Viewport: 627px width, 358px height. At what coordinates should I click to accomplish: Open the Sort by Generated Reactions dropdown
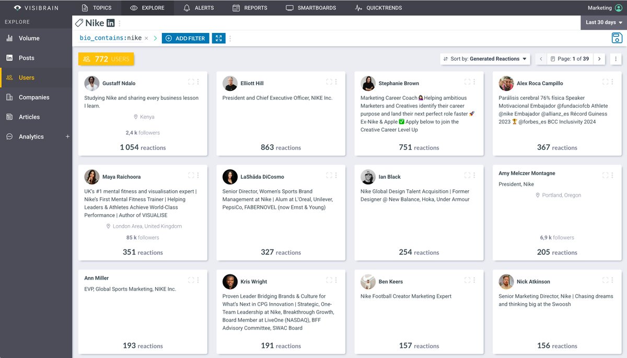484,59
